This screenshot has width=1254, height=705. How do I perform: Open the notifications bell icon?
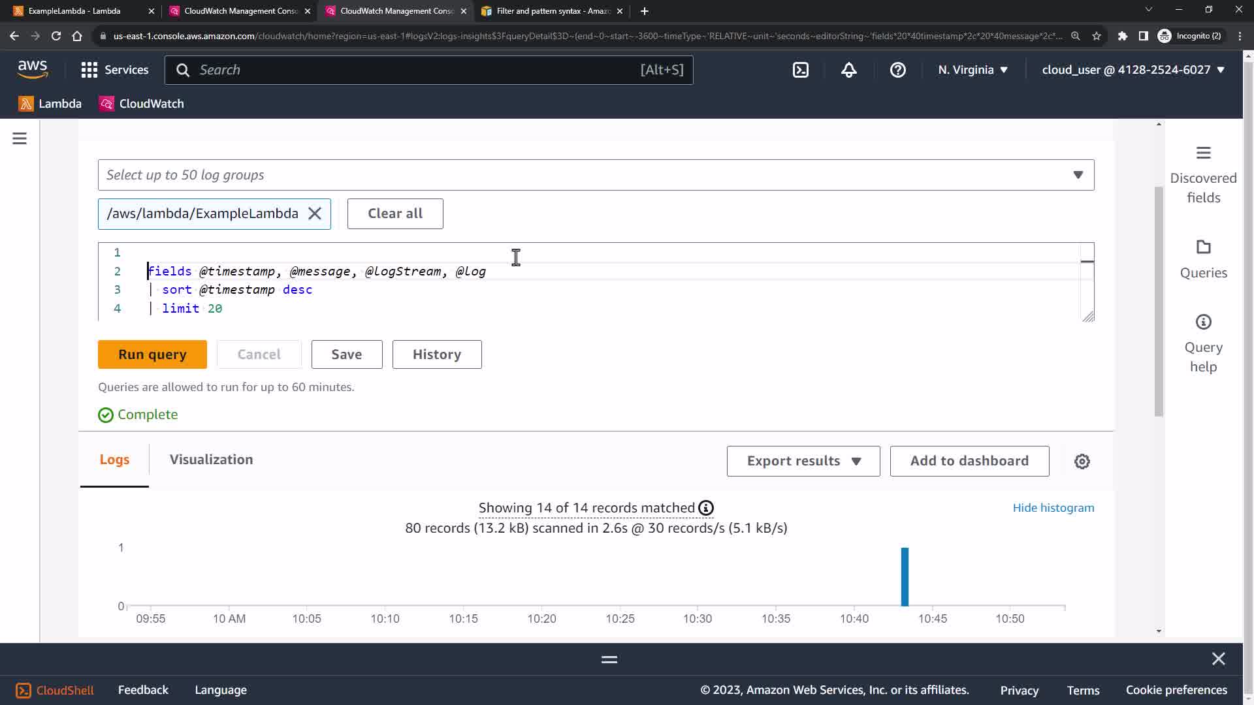click(x=848, y=70)
